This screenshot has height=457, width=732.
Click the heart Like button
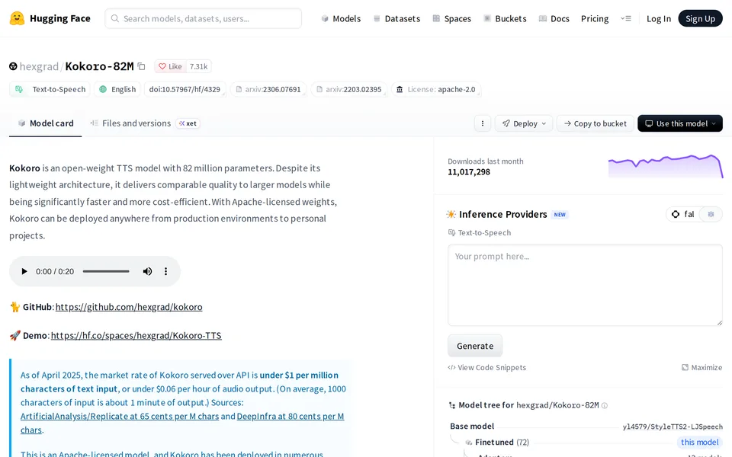[170, 67]
